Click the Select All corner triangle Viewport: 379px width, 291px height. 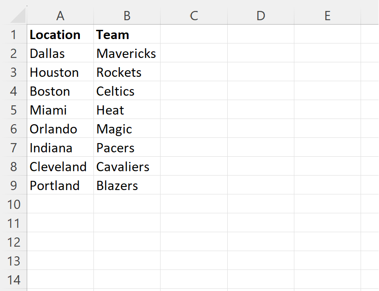18,15
